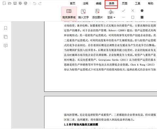The width and height of the screenshot is (157, 129).
Task: Click the save-as icon with pencil
Action: (x=20, y=3)
